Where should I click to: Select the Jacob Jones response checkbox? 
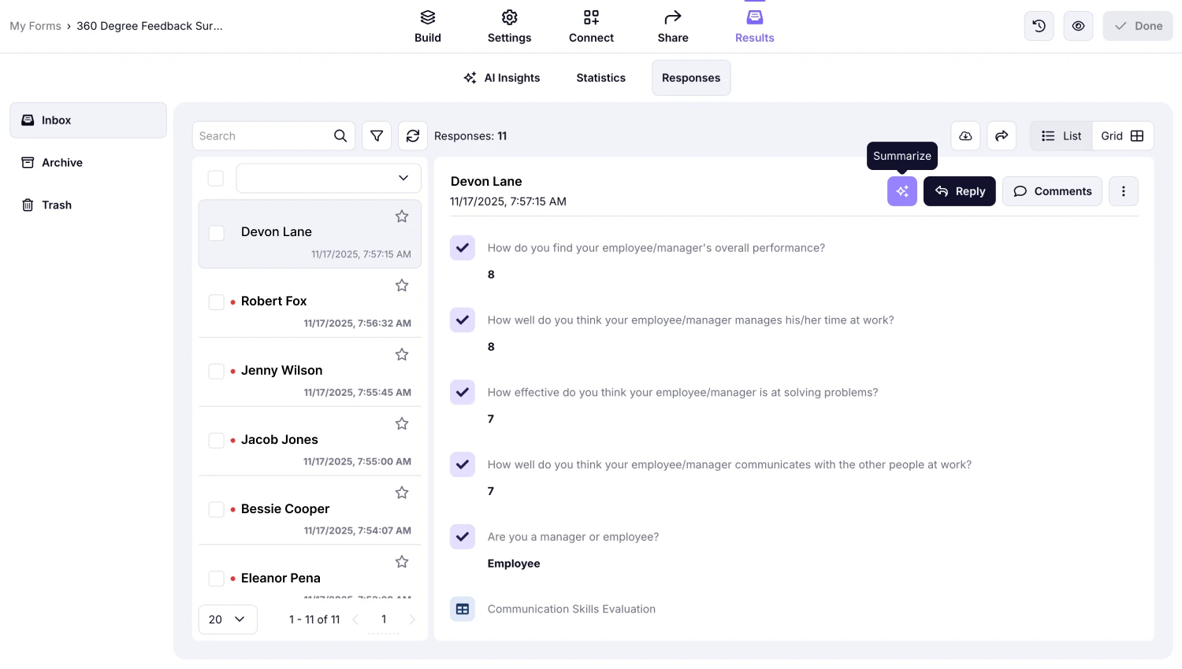[x=216, y=440]
